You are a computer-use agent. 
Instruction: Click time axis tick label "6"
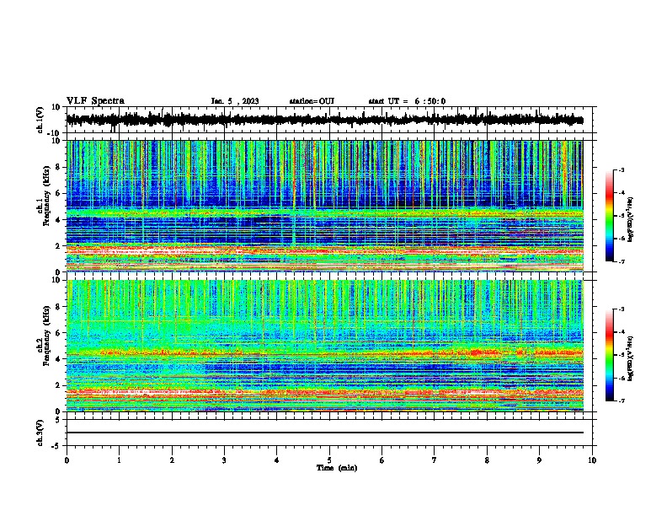coord(382,460)
